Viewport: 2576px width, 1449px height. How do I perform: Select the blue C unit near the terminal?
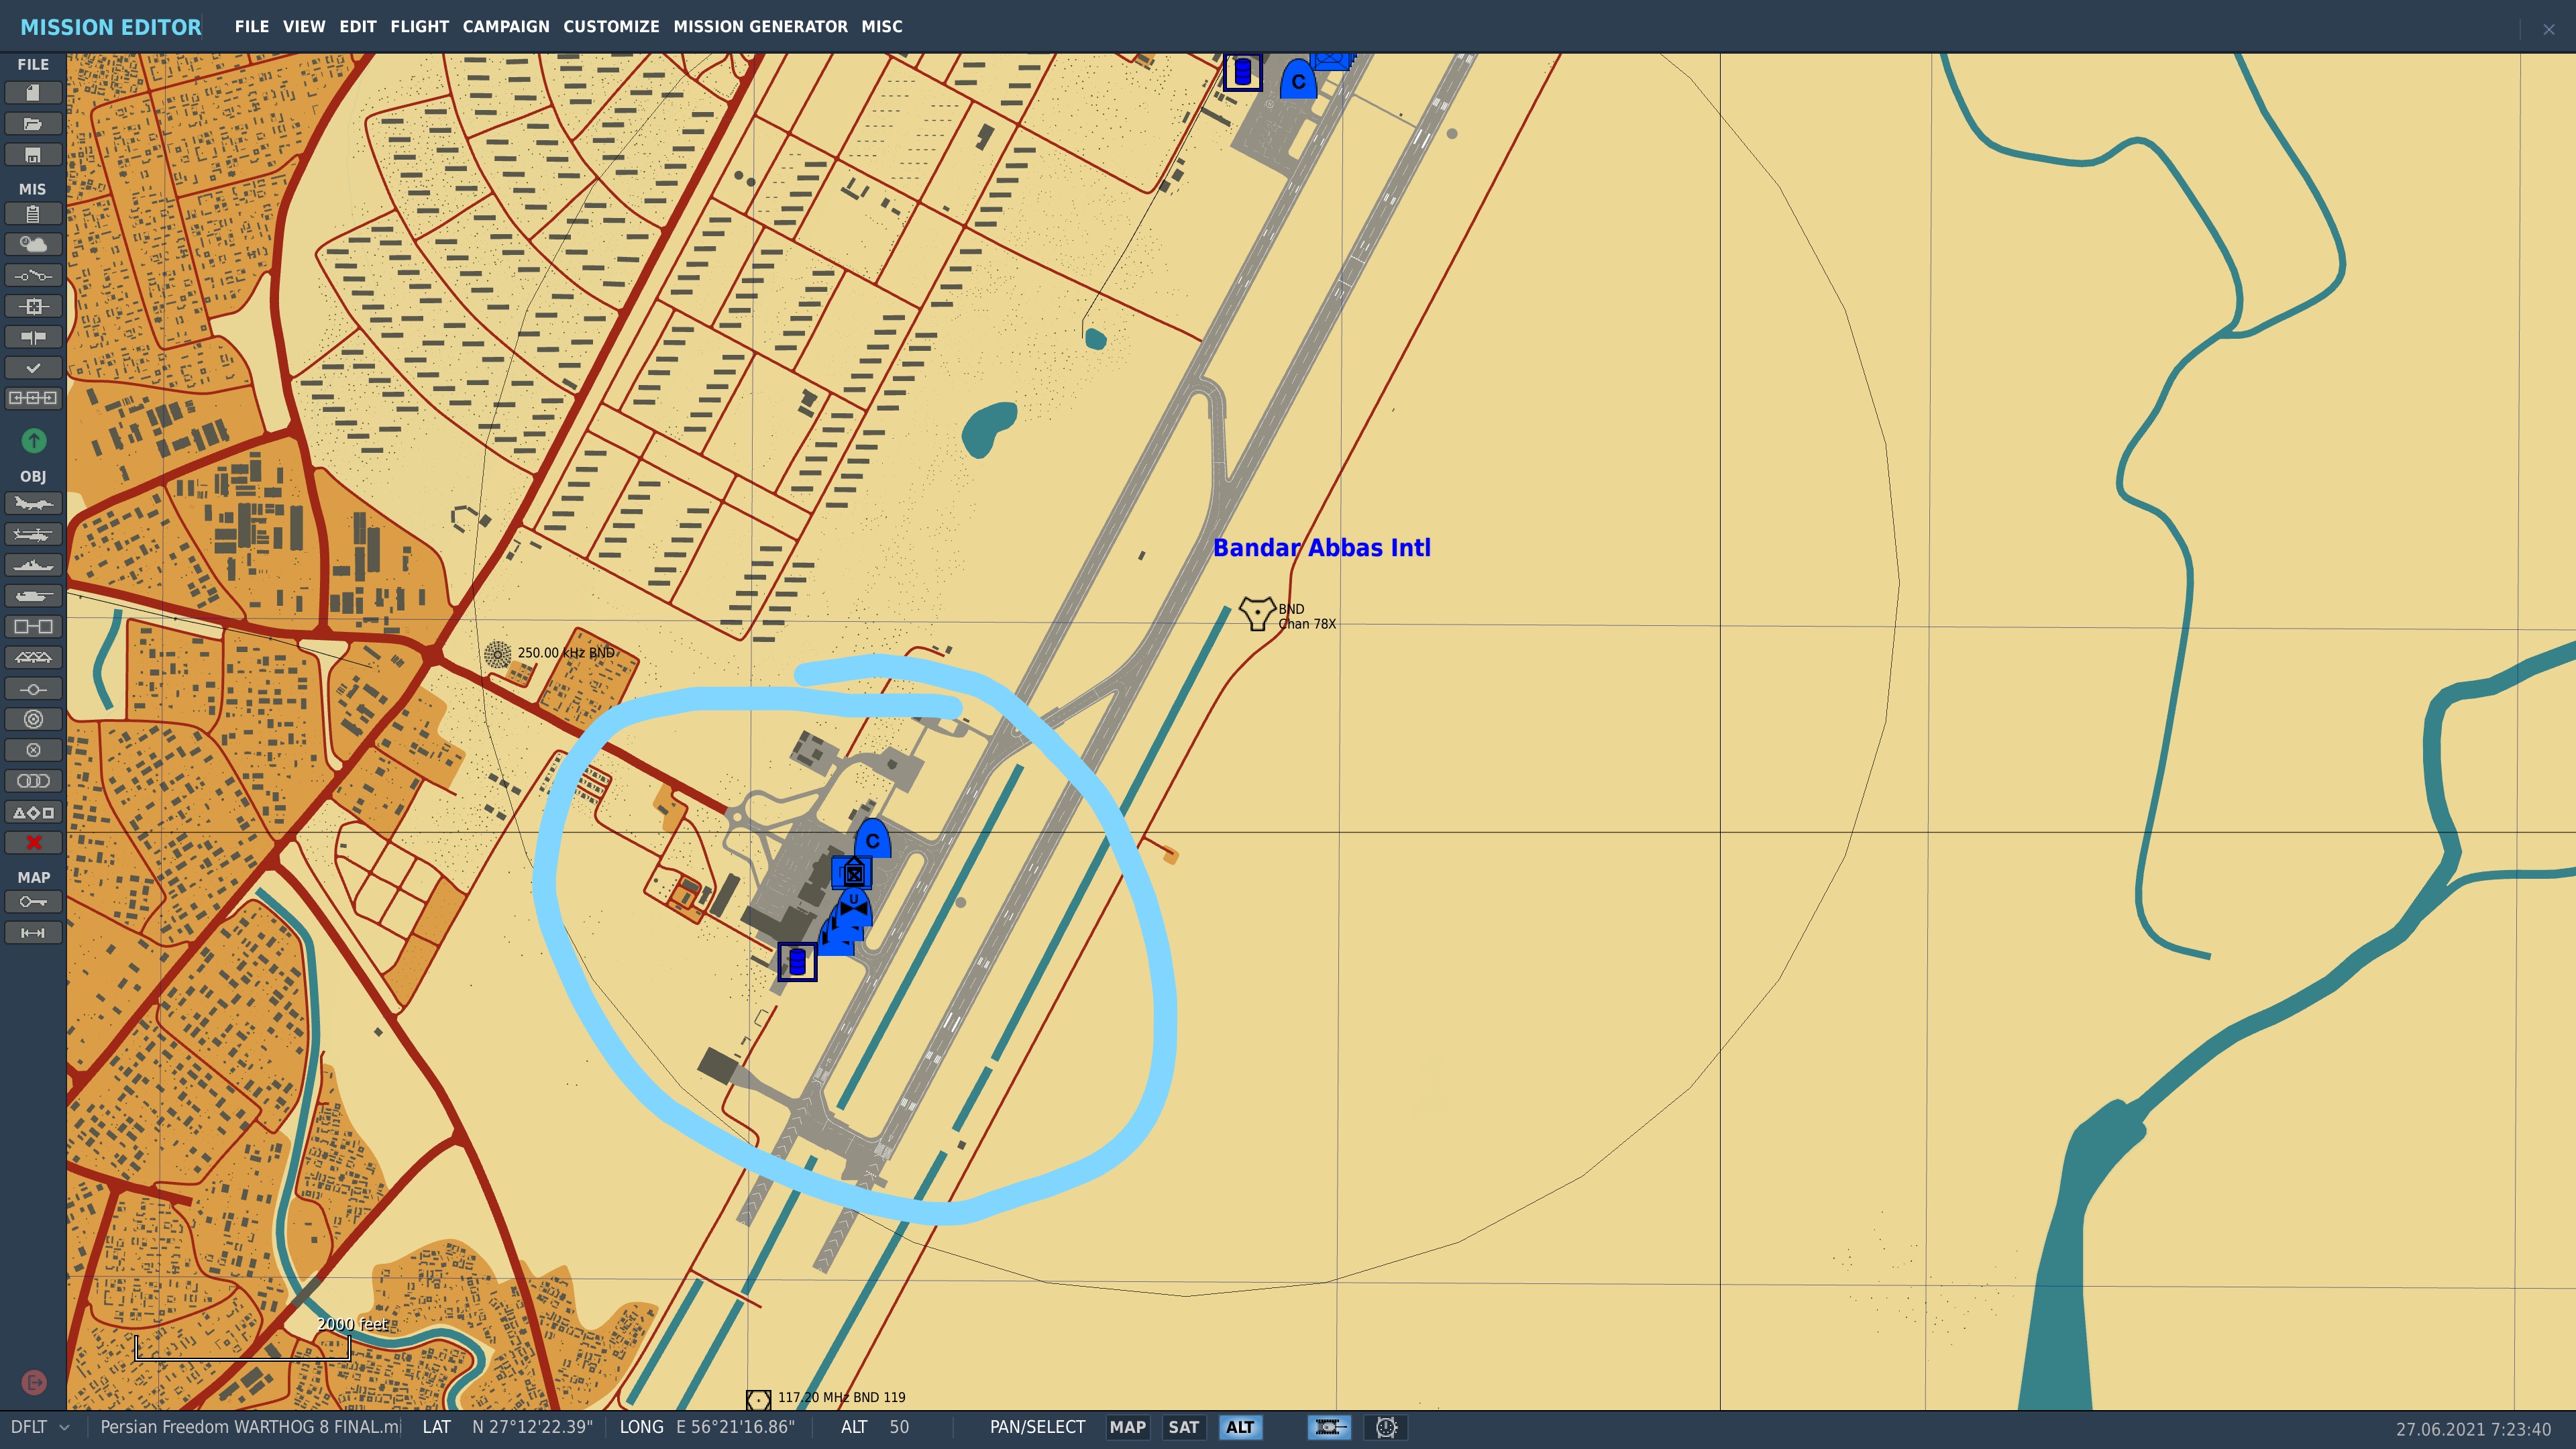(872, 839)
